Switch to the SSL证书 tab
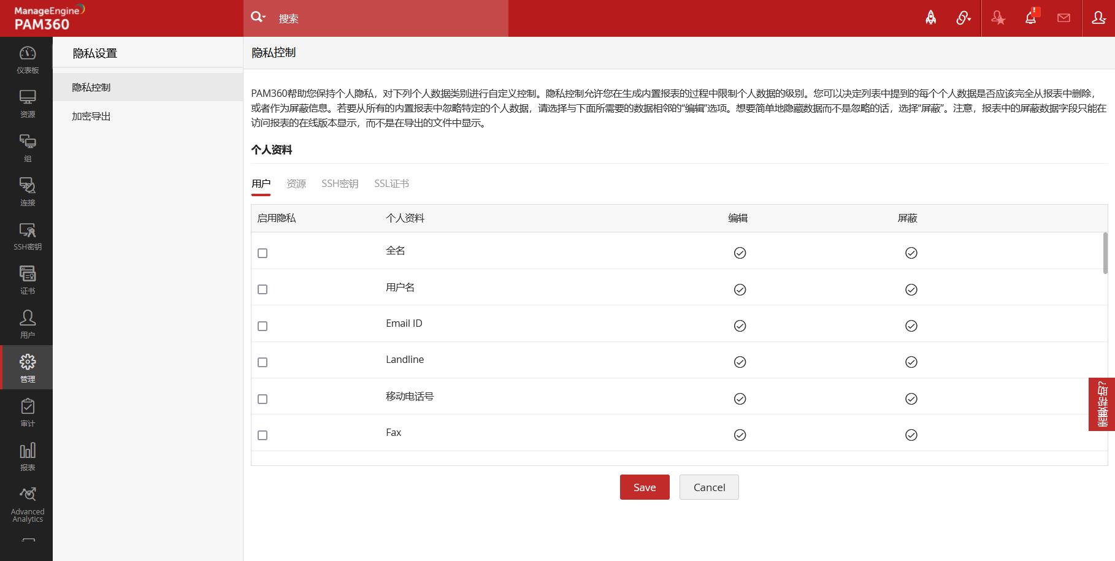 pyautogui.click(x=391, y=184)
